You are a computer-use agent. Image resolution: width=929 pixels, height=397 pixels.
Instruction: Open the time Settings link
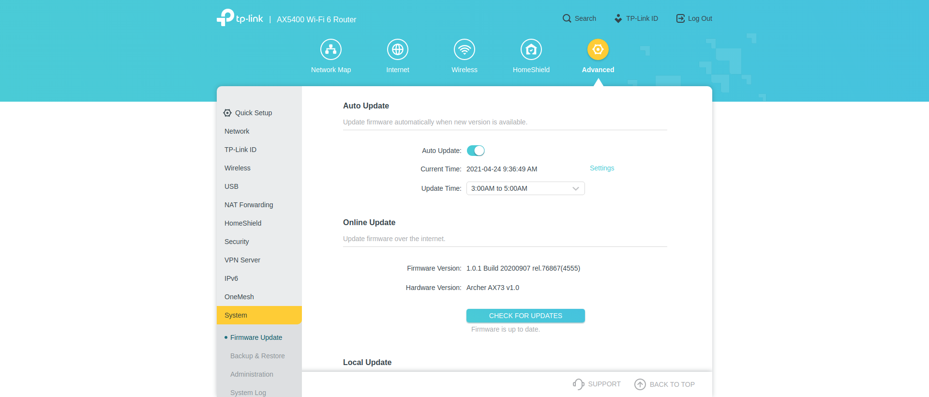tap(602, 168)
